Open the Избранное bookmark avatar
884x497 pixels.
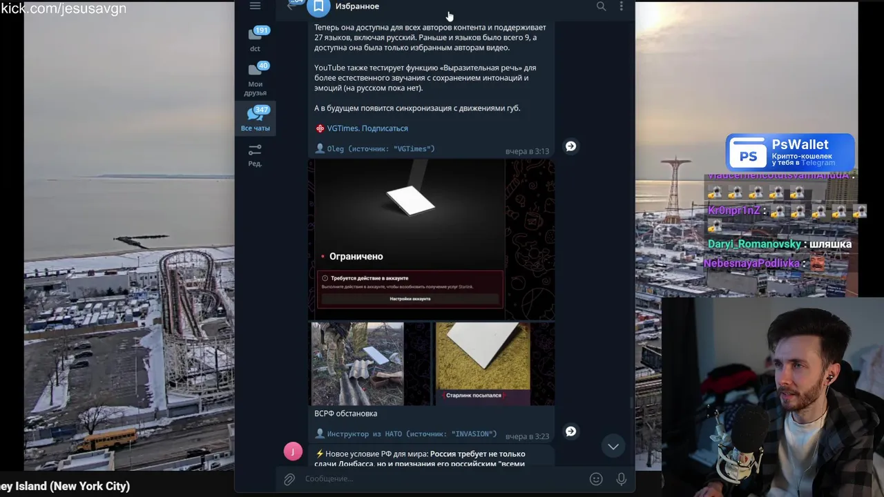tap(318, 7)
